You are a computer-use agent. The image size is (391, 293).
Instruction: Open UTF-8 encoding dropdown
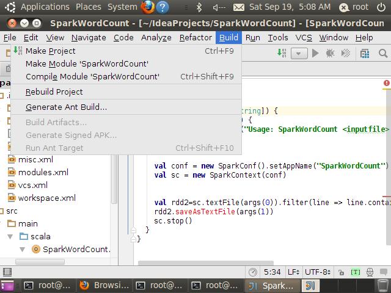tap(318, 272)
